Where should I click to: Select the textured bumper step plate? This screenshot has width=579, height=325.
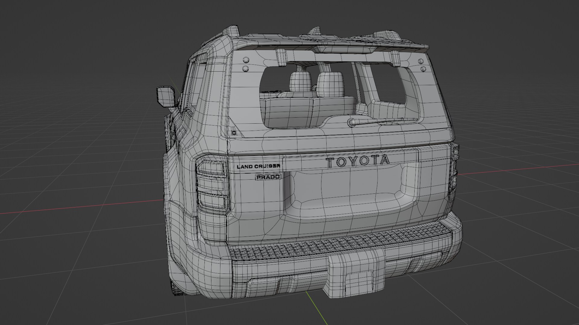point(341,241)
